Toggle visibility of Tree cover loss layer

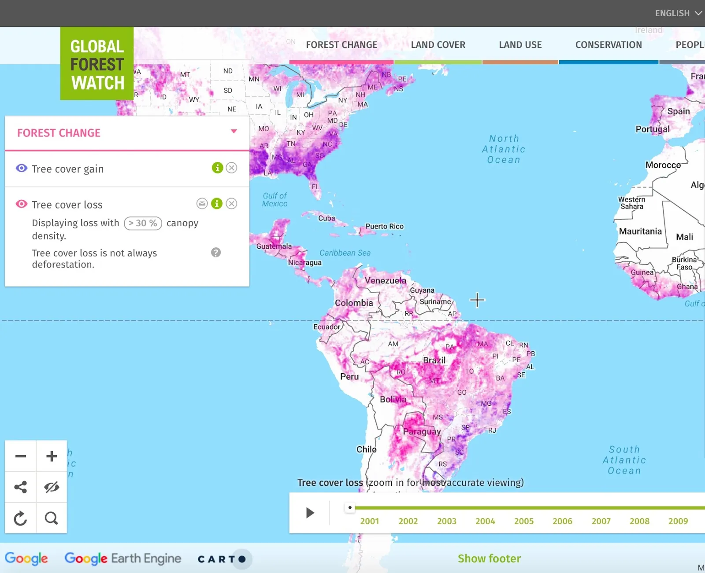[x=21, y=204]
